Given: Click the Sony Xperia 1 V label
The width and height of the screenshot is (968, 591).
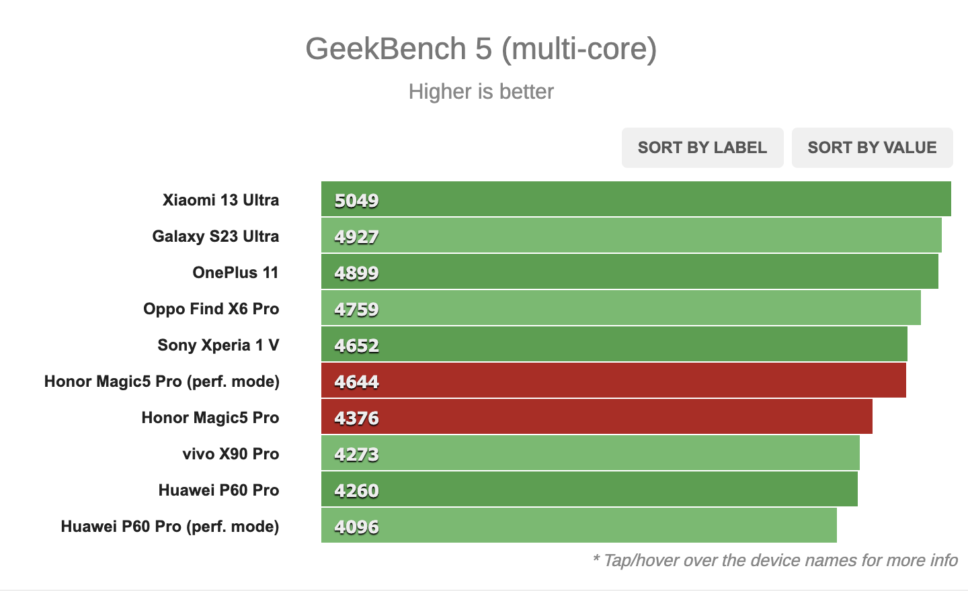Looking at the screenshot, I should tap(218, 345).
